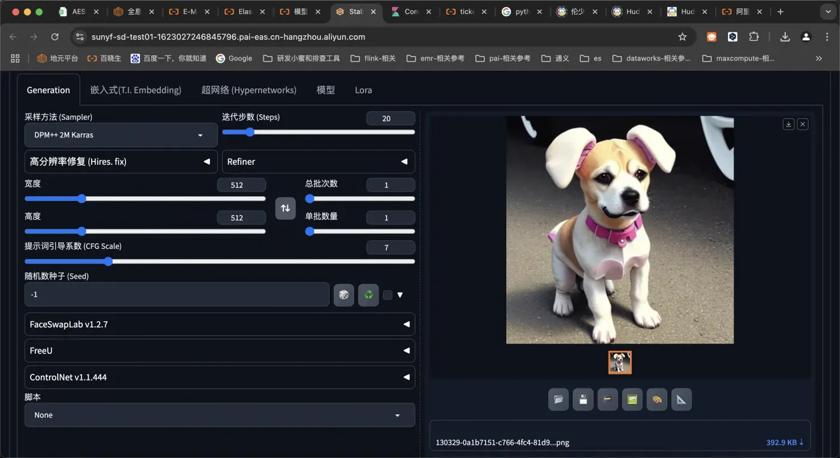Open the flink-相关 bookmarks folder
Screen dimensions: 840x458
(x=373, y=58)
